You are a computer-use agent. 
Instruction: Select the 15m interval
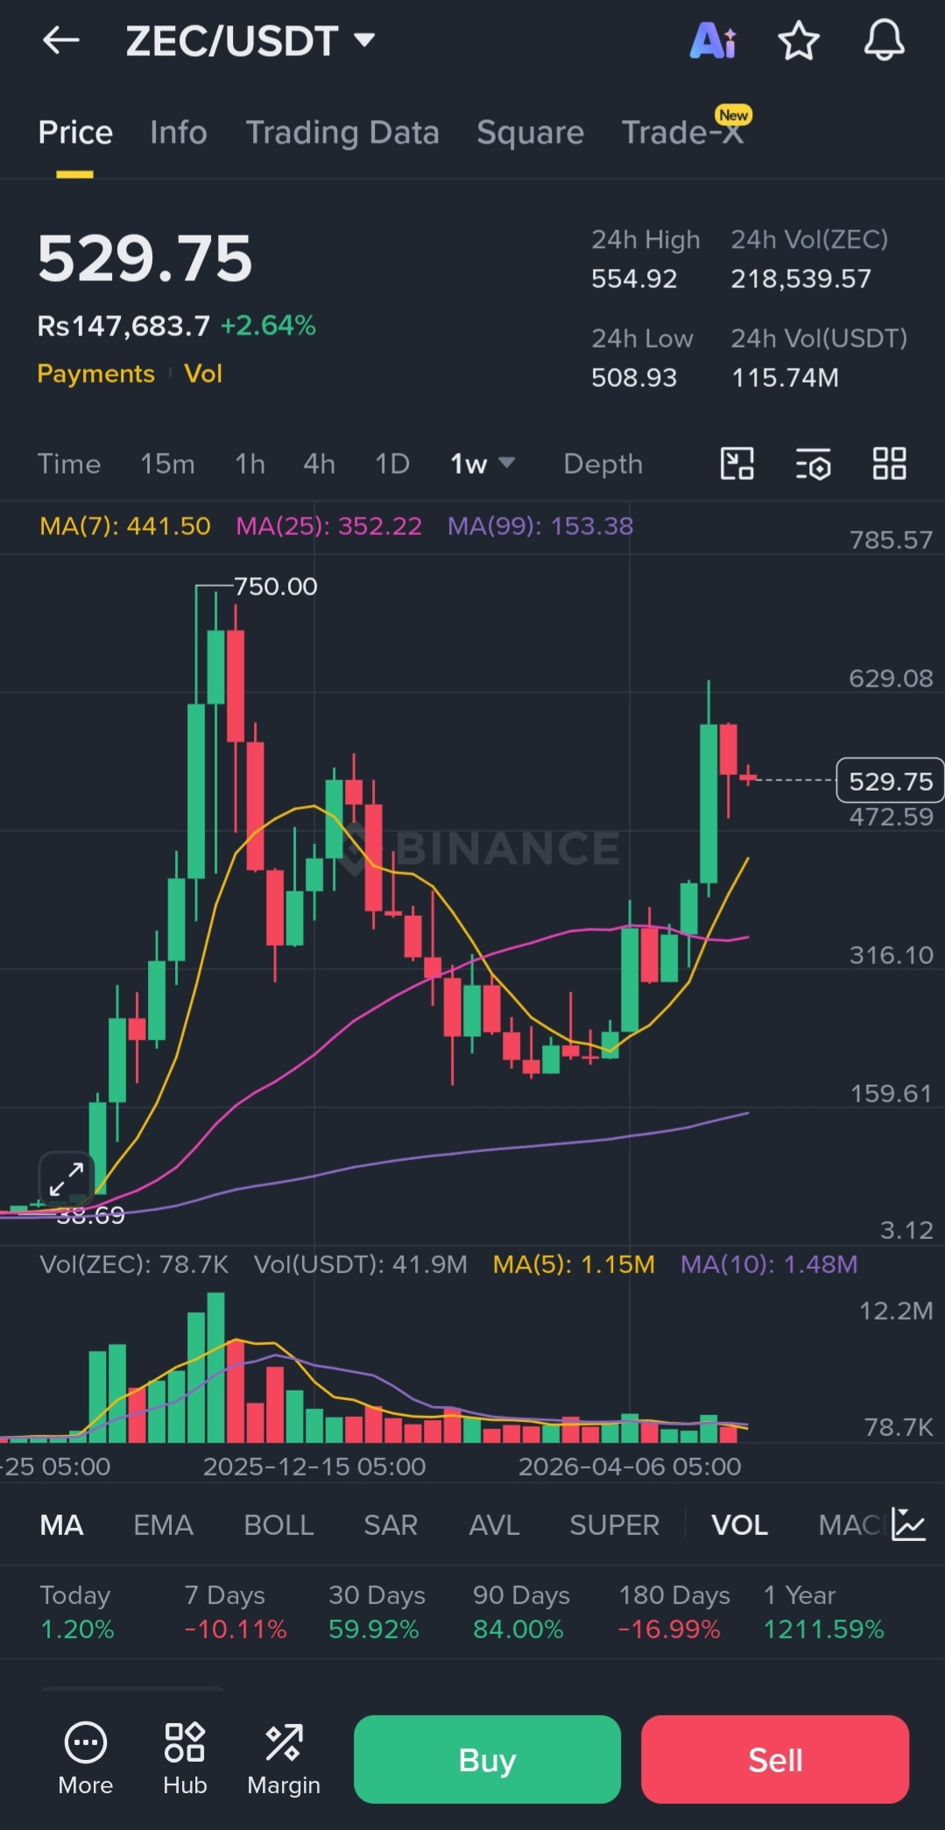167,463
